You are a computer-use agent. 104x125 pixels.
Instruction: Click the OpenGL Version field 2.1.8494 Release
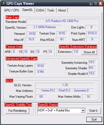tap(44, 27)
